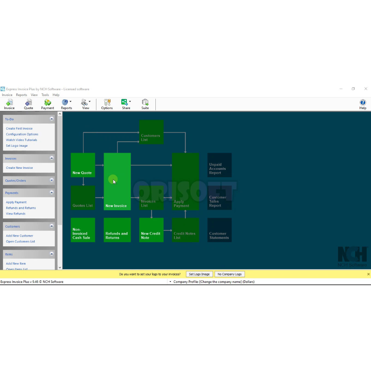The image size is (371, 371).
Task: Open the Reports toolbar dropdown arrow
Action: pyautogui.click(x=70, y=102)
